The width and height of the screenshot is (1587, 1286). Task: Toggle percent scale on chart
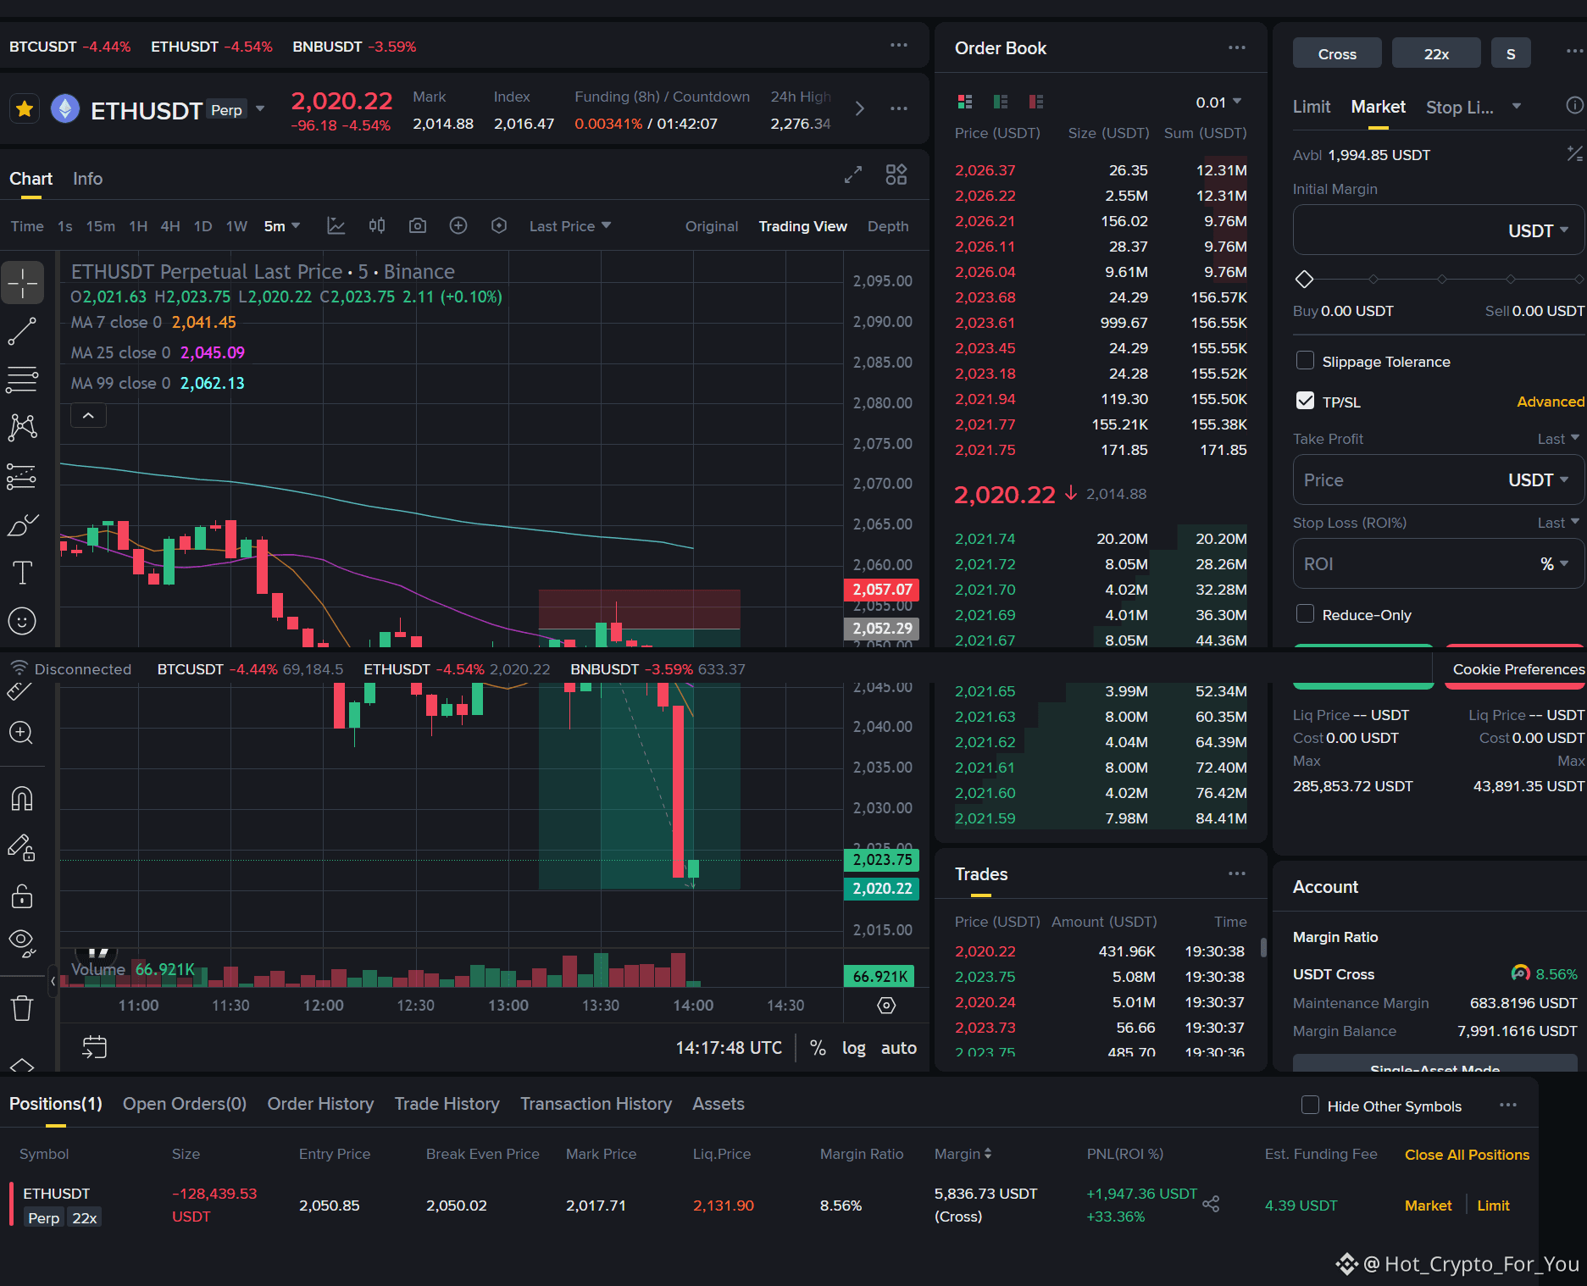pos(818,1048)
